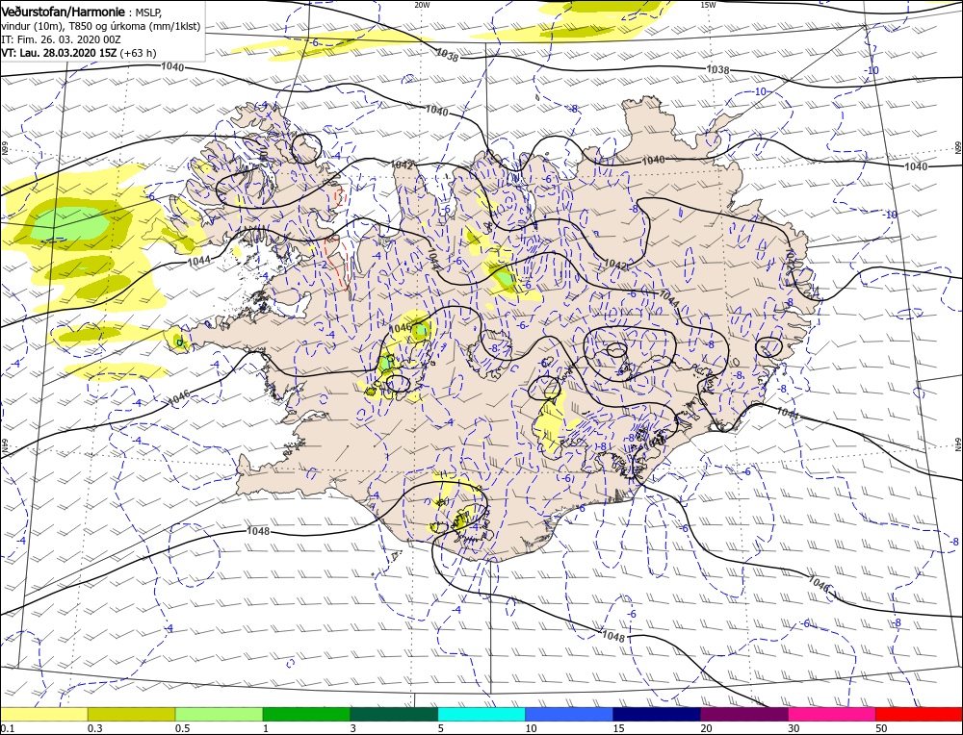Pick the cyan 5–10 legend swatch

tap(481, 714)
